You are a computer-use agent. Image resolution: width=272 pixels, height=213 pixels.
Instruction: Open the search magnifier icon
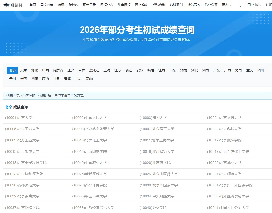[x=239, y=5]
